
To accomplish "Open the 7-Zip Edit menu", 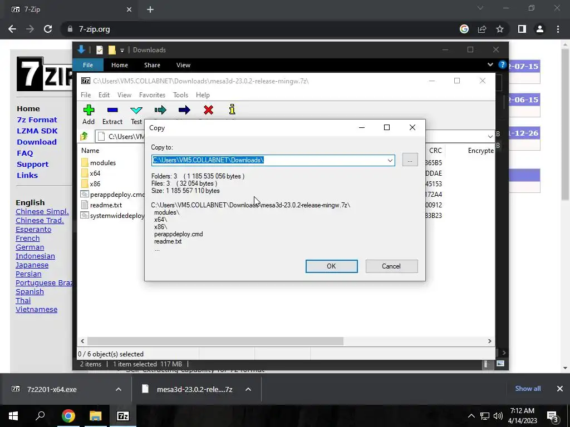I will pyautogui.click(x=104, y=95).
